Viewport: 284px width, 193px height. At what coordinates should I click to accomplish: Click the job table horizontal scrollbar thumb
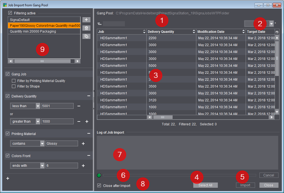click(x=163, y=117)
